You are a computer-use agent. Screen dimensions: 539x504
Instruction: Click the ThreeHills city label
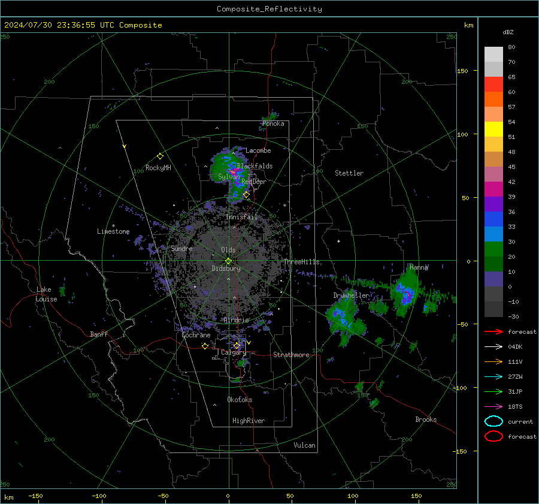click(x=301, y=262)
